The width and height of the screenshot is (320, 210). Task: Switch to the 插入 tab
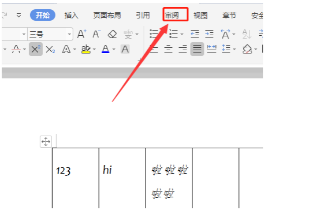(71, 16)
